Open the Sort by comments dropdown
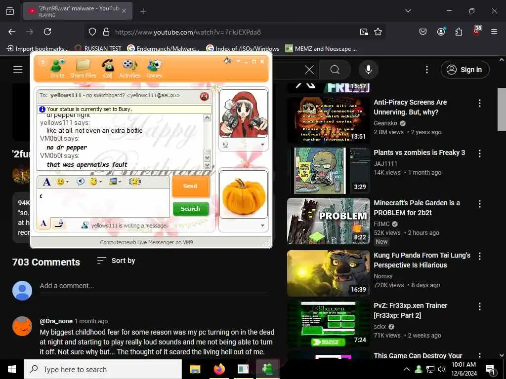Image resolution: width=506 pixels, height=379 pixels. click(x=116, y=261)
